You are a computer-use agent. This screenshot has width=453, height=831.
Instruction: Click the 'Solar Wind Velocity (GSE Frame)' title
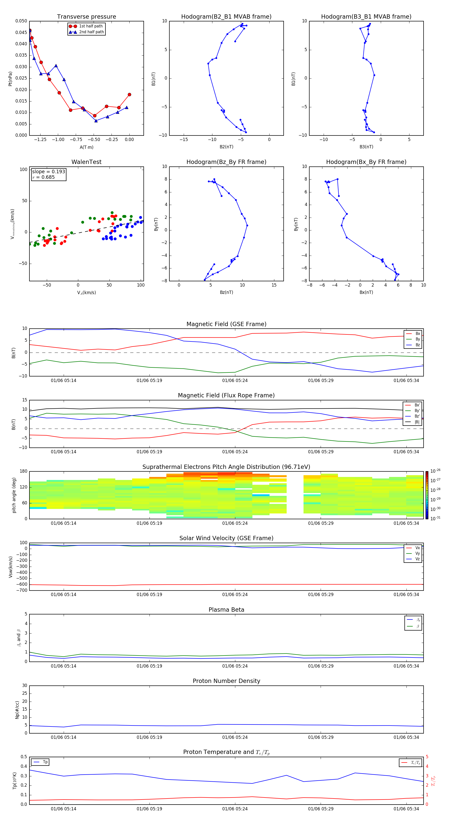click(226, 538)
